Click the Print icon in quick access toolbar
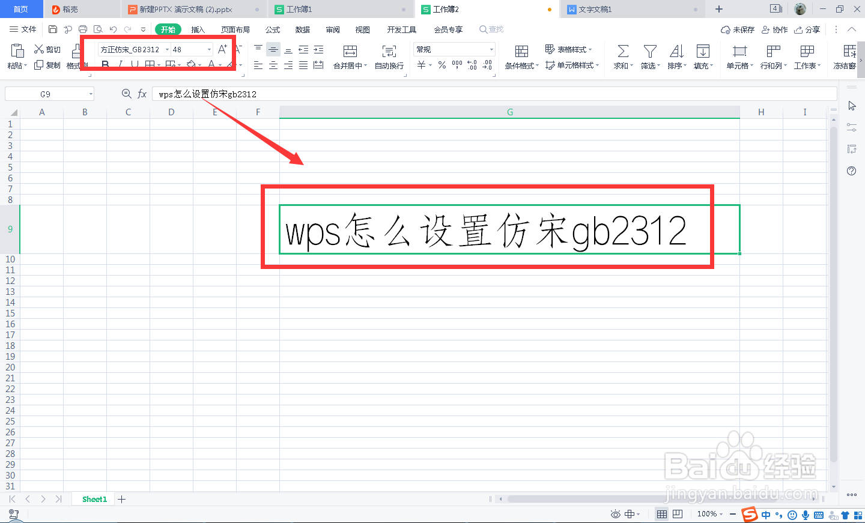Viewport: 865px width, 523px height. tap(83, 29)
